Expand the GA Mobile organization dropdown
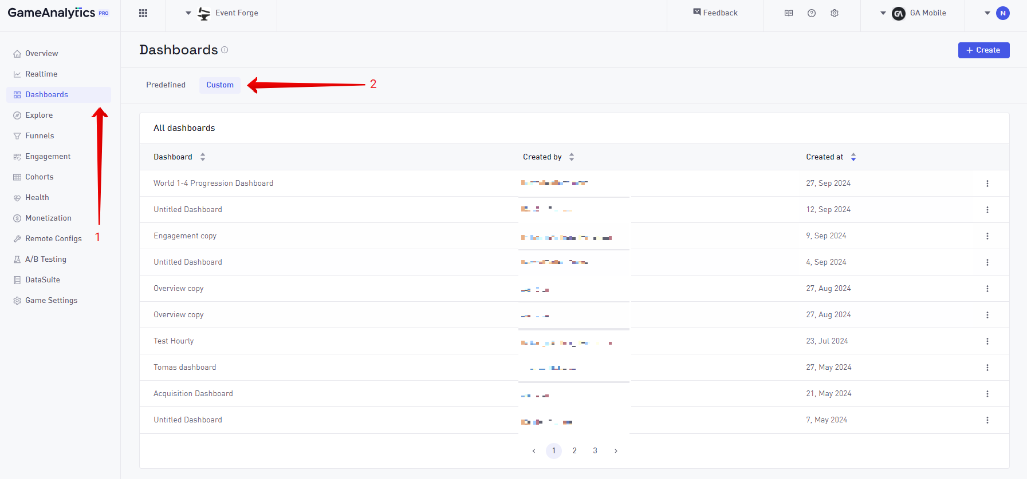 point(883,13)
